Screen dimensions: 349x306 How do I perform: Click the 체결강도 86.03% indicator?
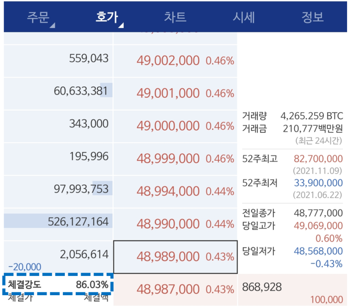[x=58, y=284]
